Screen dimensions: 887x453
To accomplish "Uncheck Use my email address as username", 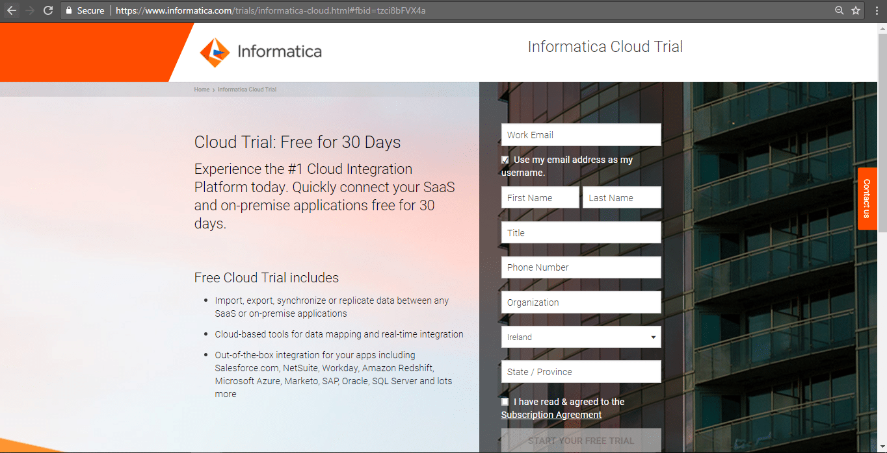I will tap(505, 160).
